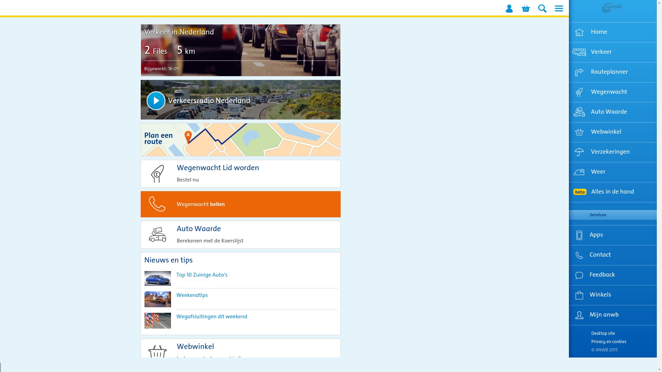Click the umbrella icon beside Verzekeringen
Screen dimensions: 662x372
[x=579, y=152]
